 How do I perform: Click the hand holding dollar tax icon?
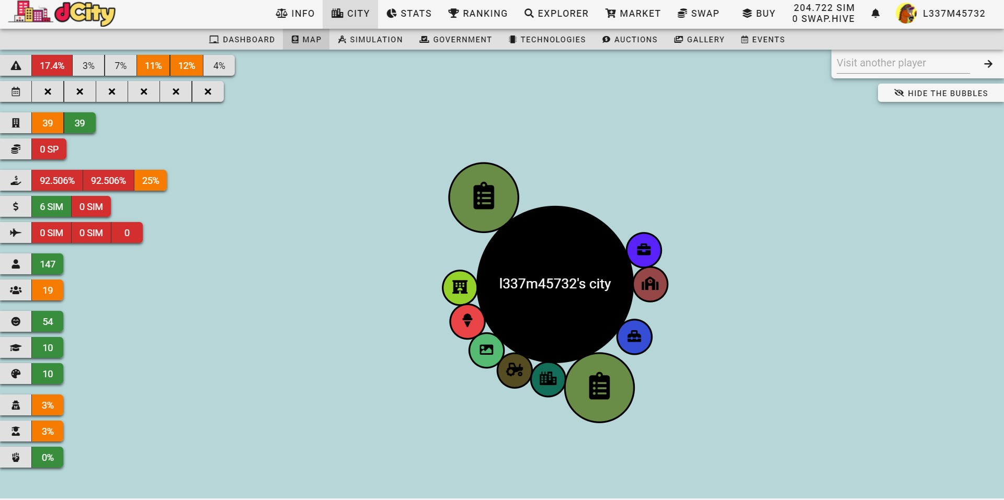click(x=16, y=181)
